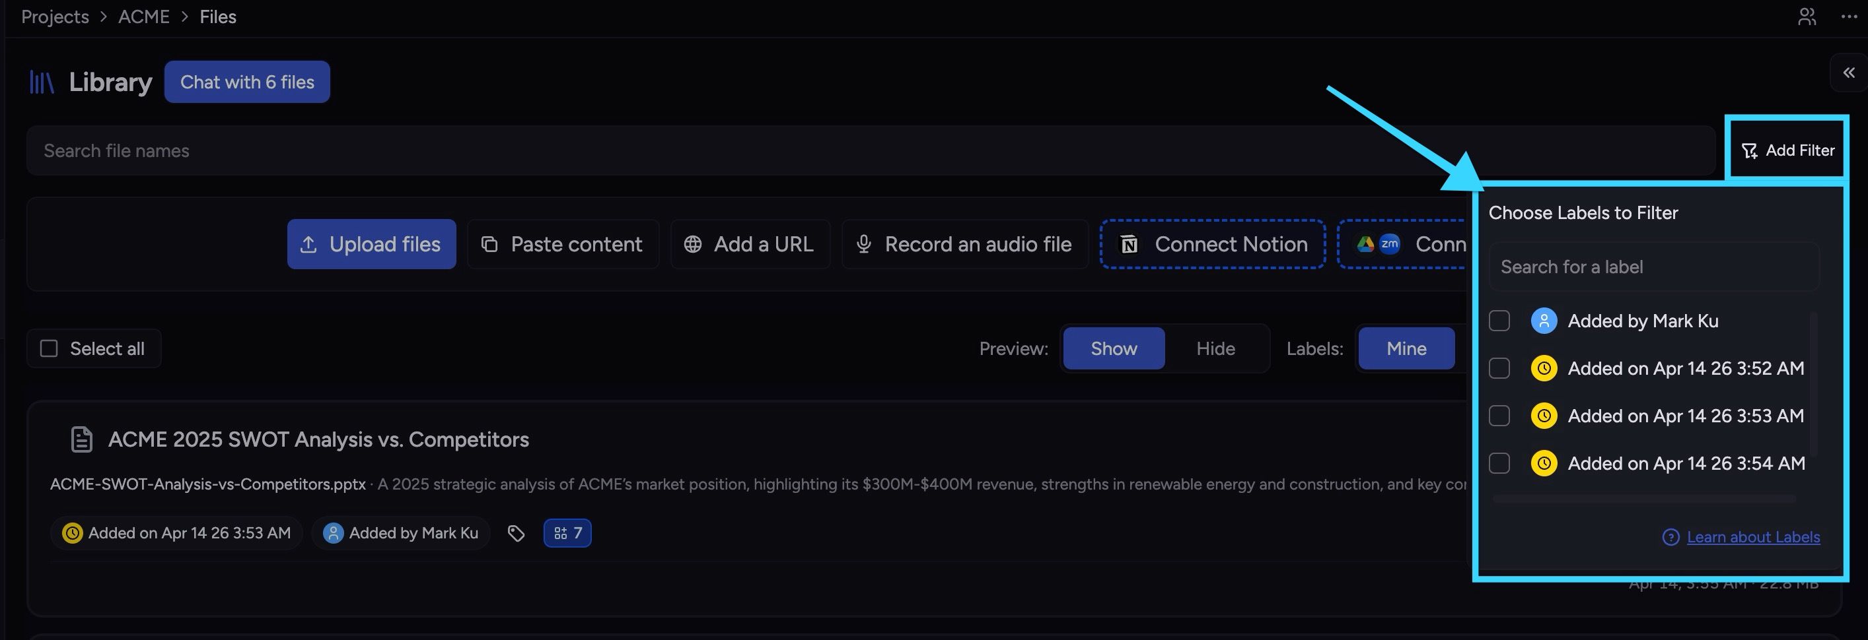Open ACME 2025 SWOT Analysis vs. Competitors file
The width and height of the screenshot is (1868, 640).
point(318,439)
